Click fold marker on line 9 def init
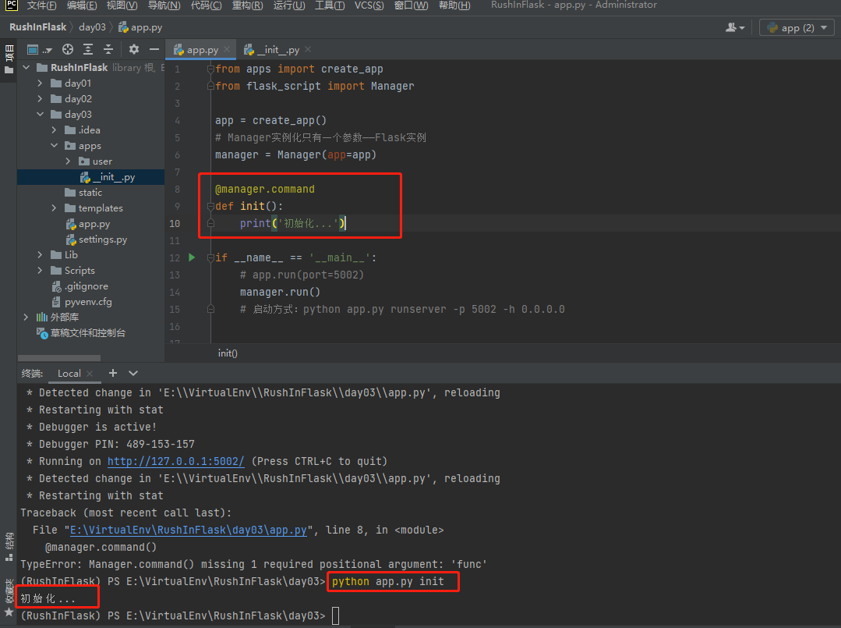The height and width of the screenshot is (628, 841). click(x=210, y=206)
